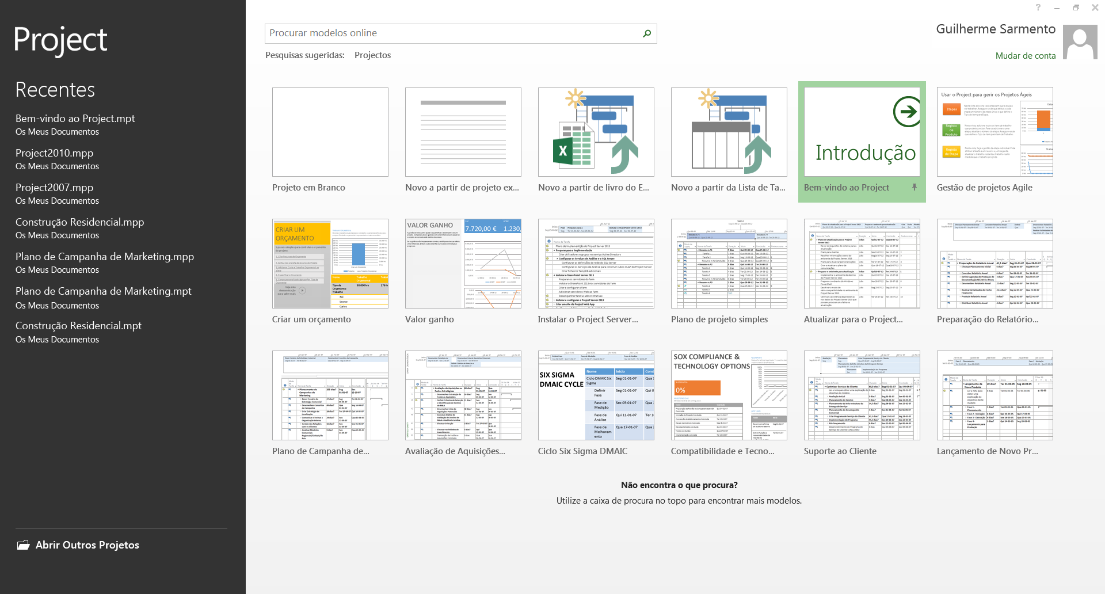
Task: Open Plano de Campanha de template thumbnail
Action: [x=330, y=395]
